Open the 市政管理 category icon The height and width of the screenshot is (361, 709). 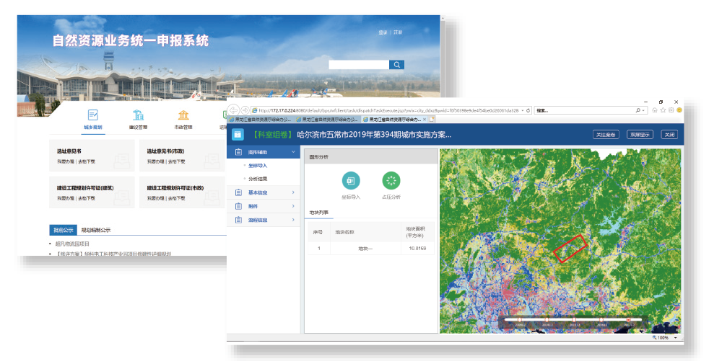click(183, 115)
